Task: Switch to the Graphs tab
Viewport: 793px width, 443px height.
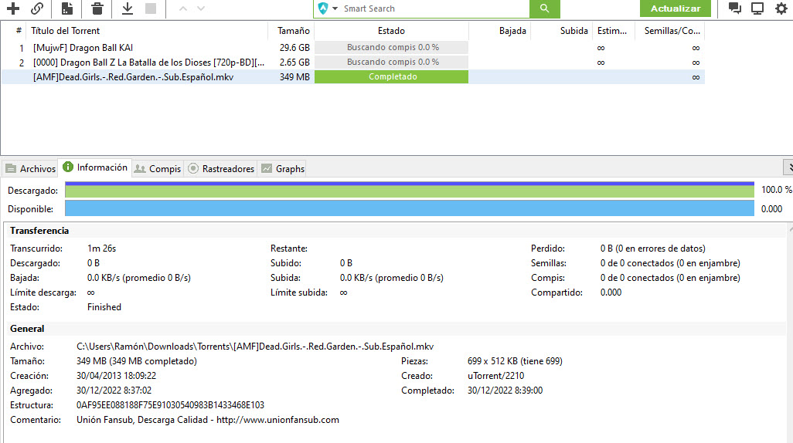Action: point(283,169)
